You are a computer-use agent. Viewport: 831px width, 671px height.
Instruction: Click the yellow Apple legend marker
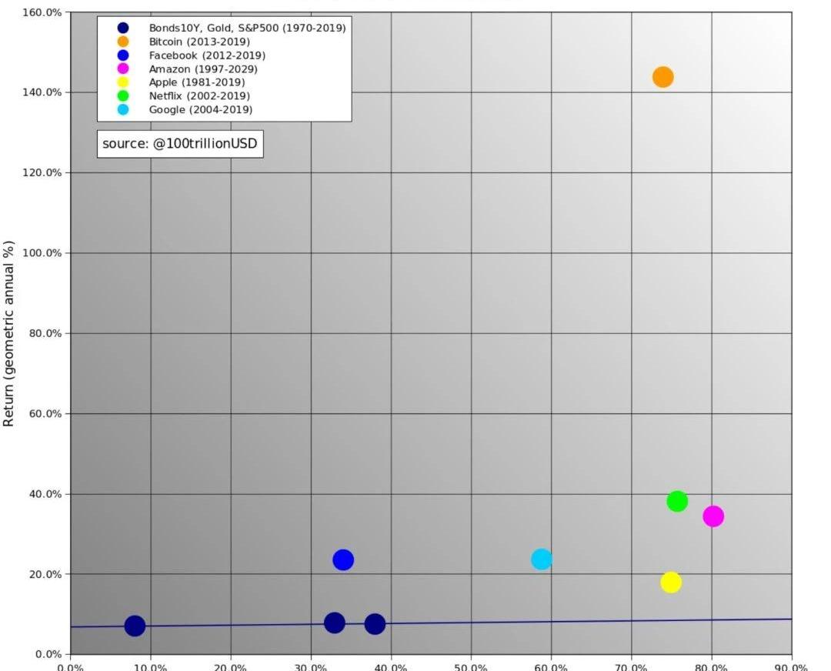point(123,82)
